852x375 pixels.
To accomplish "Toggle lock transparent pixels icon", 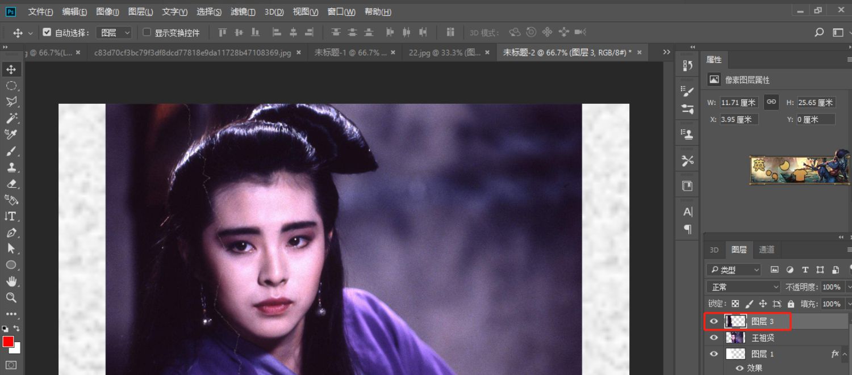I will [x=736, y=304].
